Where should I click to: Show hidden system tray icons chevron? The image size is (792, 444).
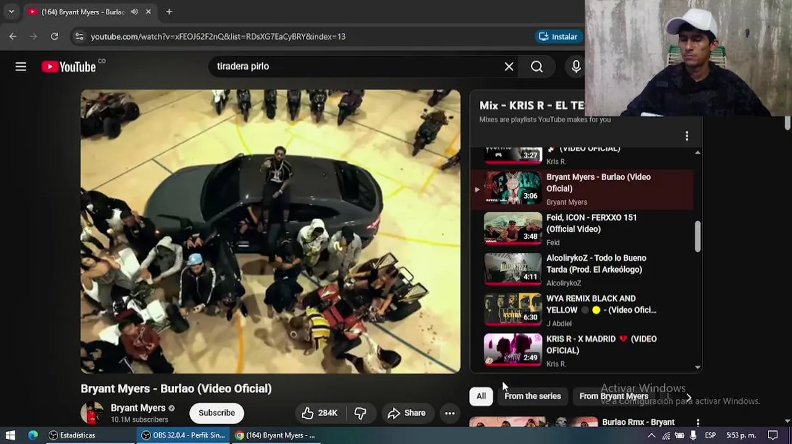coord(651,435)
